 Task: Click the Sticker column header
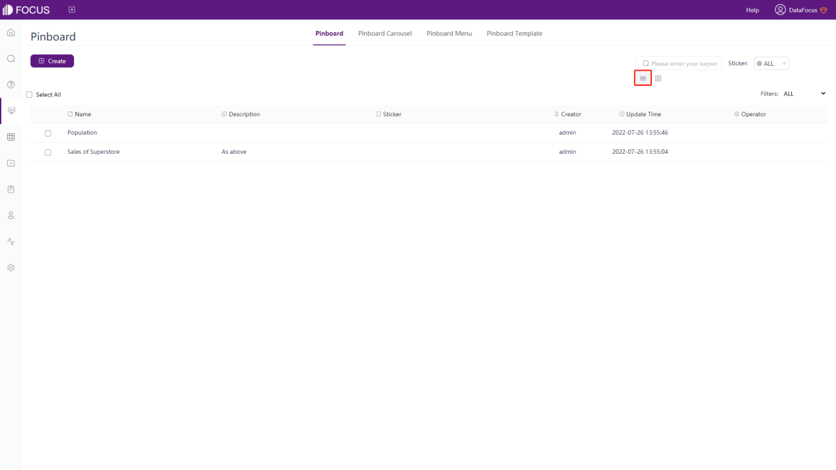[x=389, y=114]
